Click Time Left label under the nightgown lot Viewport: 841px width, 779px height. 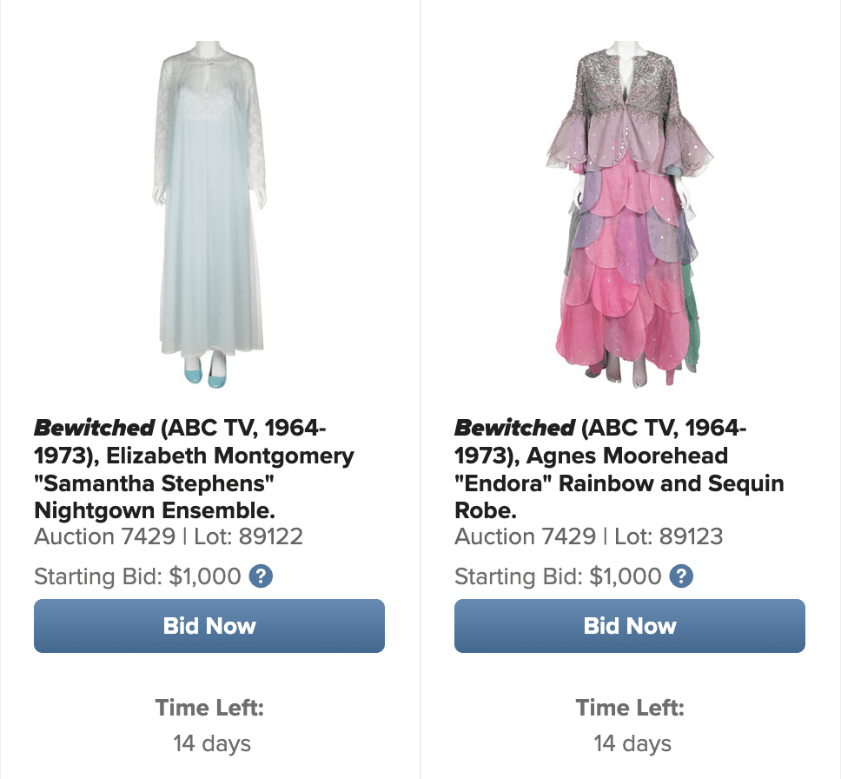coord(209,708)
